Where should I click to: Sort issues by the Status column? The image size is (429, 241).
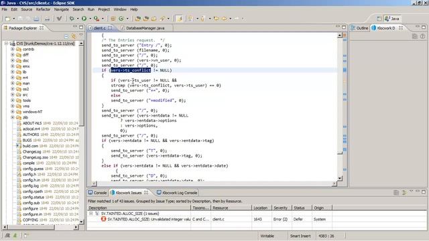(302, 208)
